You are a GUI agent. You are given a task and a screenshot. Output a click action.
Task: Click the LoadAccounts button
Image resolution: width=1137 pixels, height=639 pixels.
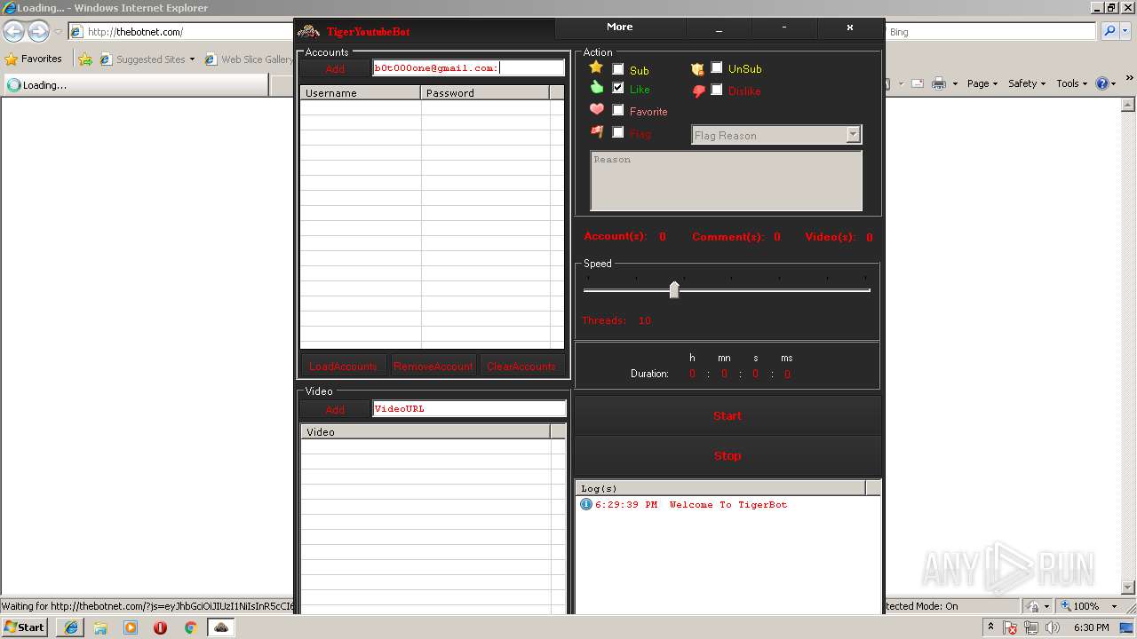tap(343, 366)
